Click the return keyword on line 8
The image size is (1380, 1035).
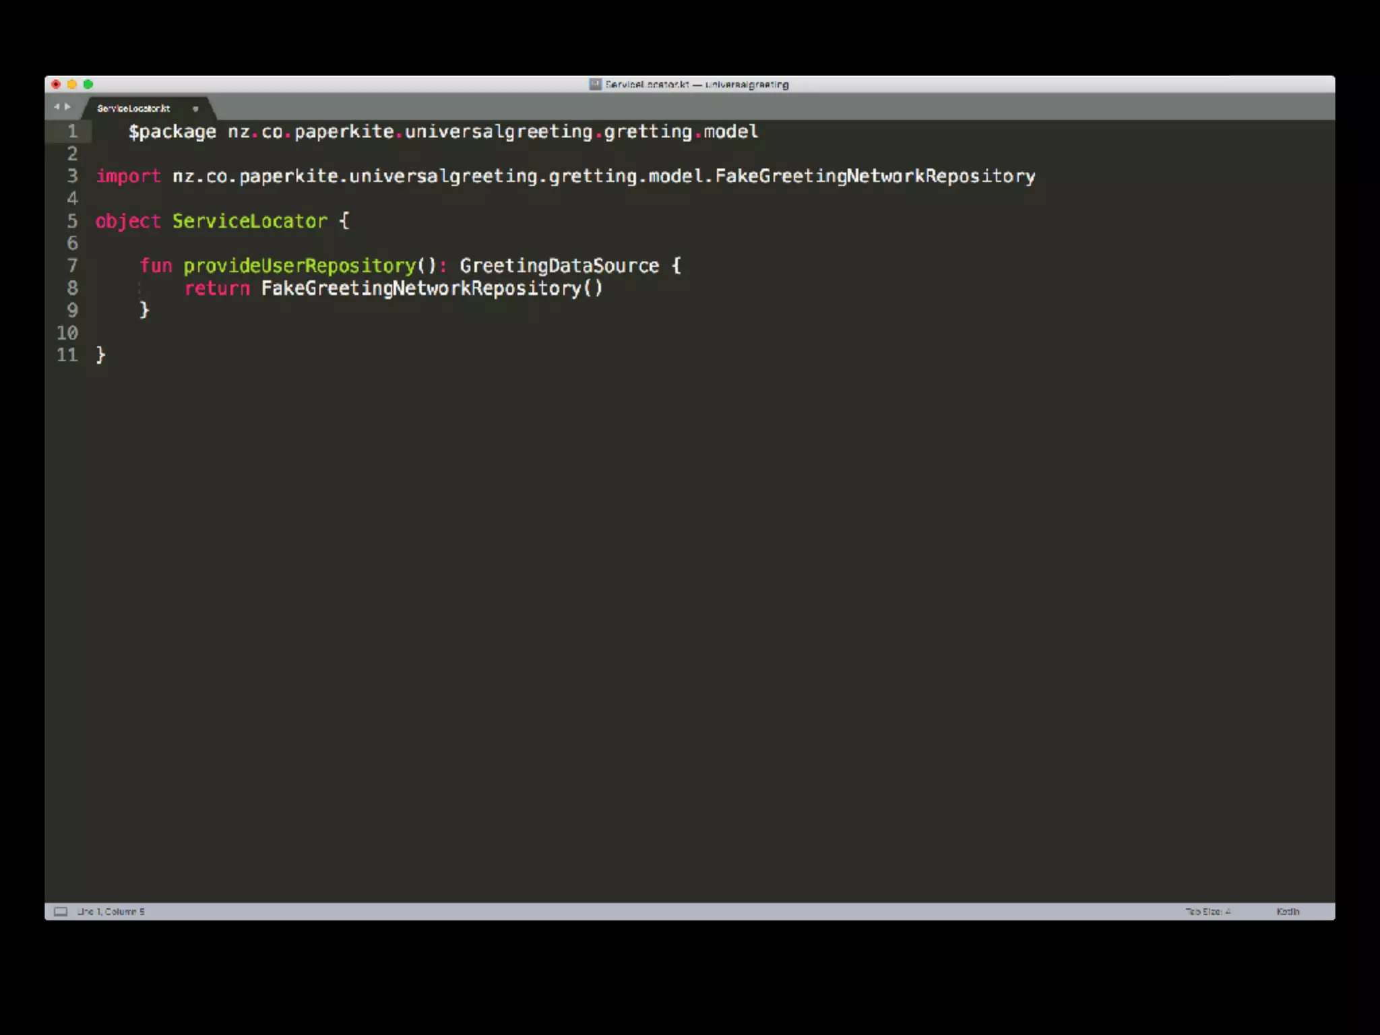point(217,288)
